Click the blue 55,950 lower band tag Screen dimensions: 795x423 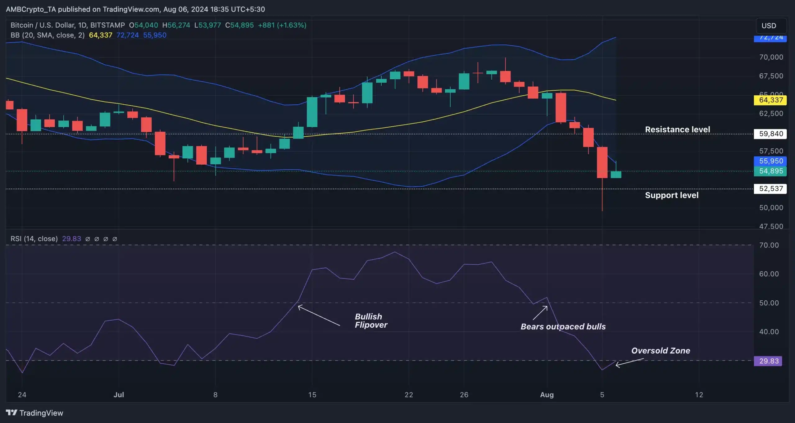770,161
